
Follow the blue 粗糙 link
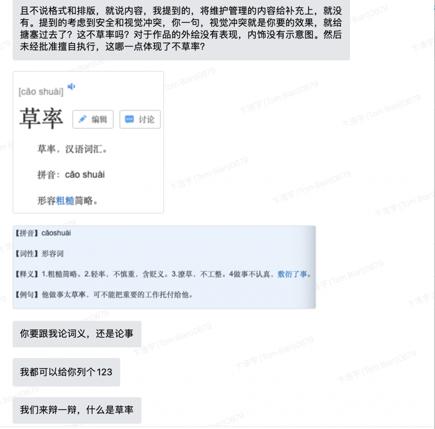click(x=65, y=200)
